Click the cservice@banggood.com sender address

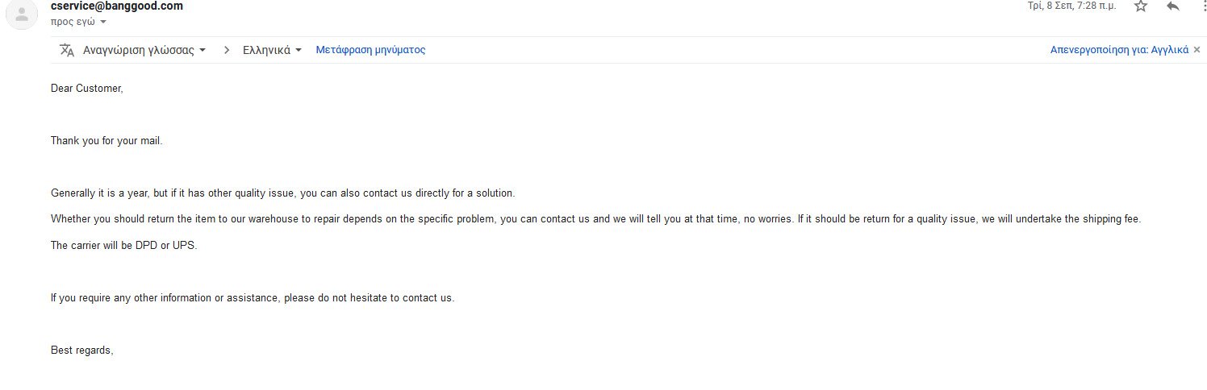(117, 6)
